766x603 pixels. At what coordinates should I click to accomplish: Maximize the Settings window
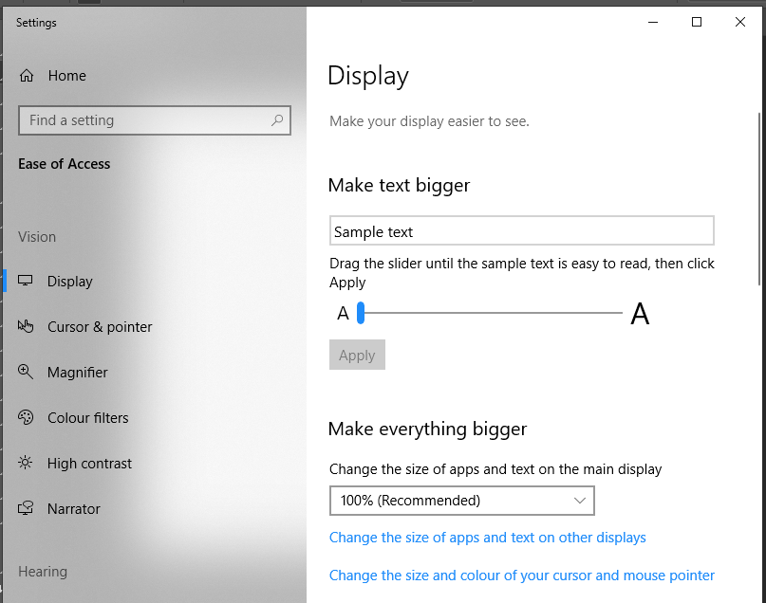click(x=697, y=22)
